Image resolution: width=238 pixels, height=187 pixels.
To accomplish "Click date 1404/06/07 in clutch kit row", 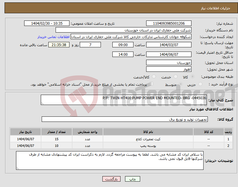I will (x=25, y=139).
